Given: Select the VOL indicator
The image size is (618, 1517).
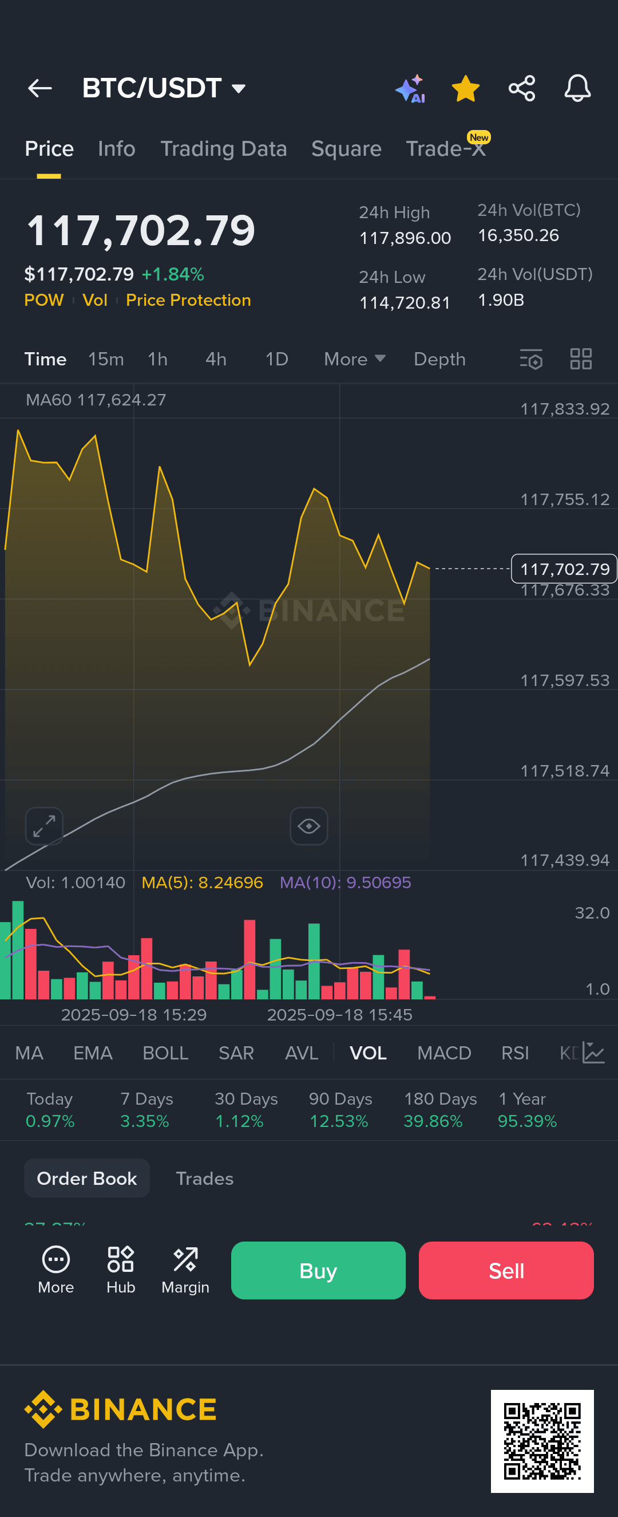Looking at the screenshot, I should pyautogui.click(x=368, y=1053).
